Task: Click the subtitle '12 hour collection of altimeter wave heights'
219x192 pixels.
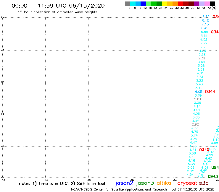Action: coord(57,12)
